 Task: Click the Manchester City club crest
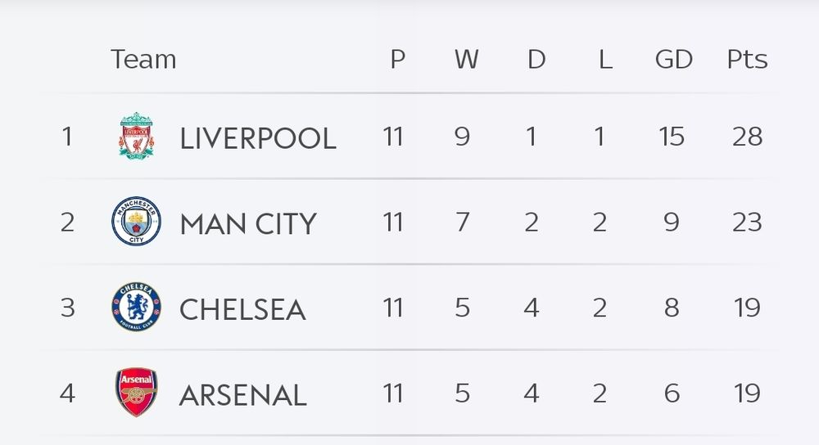click(136, 222)
